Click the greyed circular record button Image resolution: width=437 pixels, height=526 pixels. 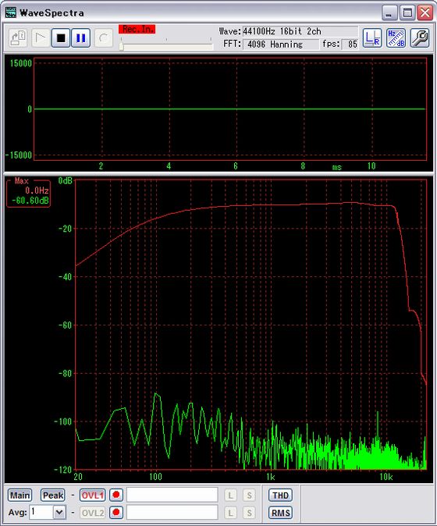104,38
